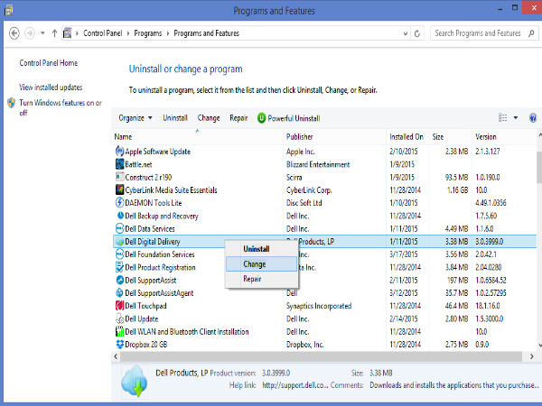Click the Dropbox 20 GB icon
Screen dimensions: 542x406
(x=119, y=345)
